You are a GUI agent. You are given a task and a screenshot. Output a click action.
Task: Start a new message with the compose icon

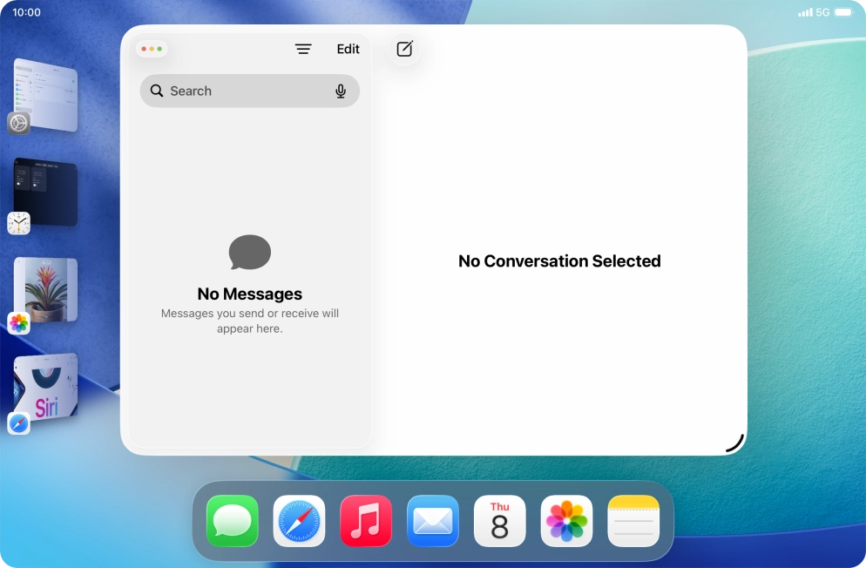[x=403, y=49]
